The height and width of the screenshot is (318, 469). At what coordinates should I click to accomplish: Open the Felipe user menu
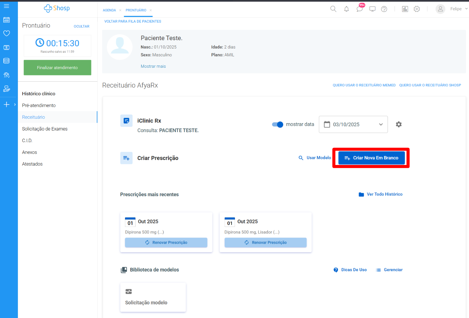point(452,9)
